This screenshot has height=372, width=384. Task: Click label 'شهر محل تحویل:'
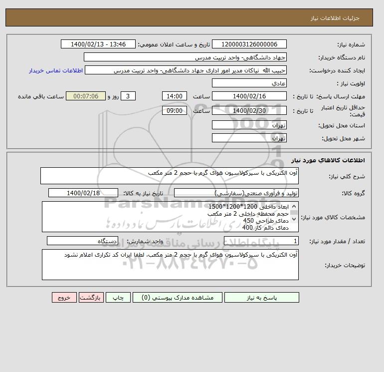[x=343, y=138]
